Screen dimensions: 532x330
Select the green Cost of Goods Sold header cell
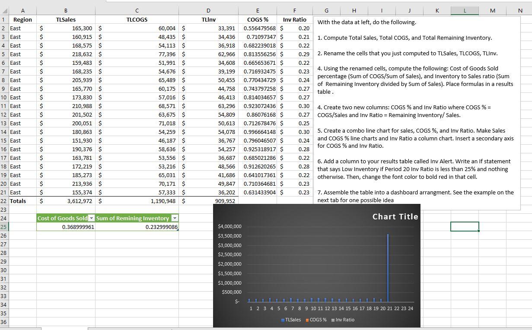point(63,218)
